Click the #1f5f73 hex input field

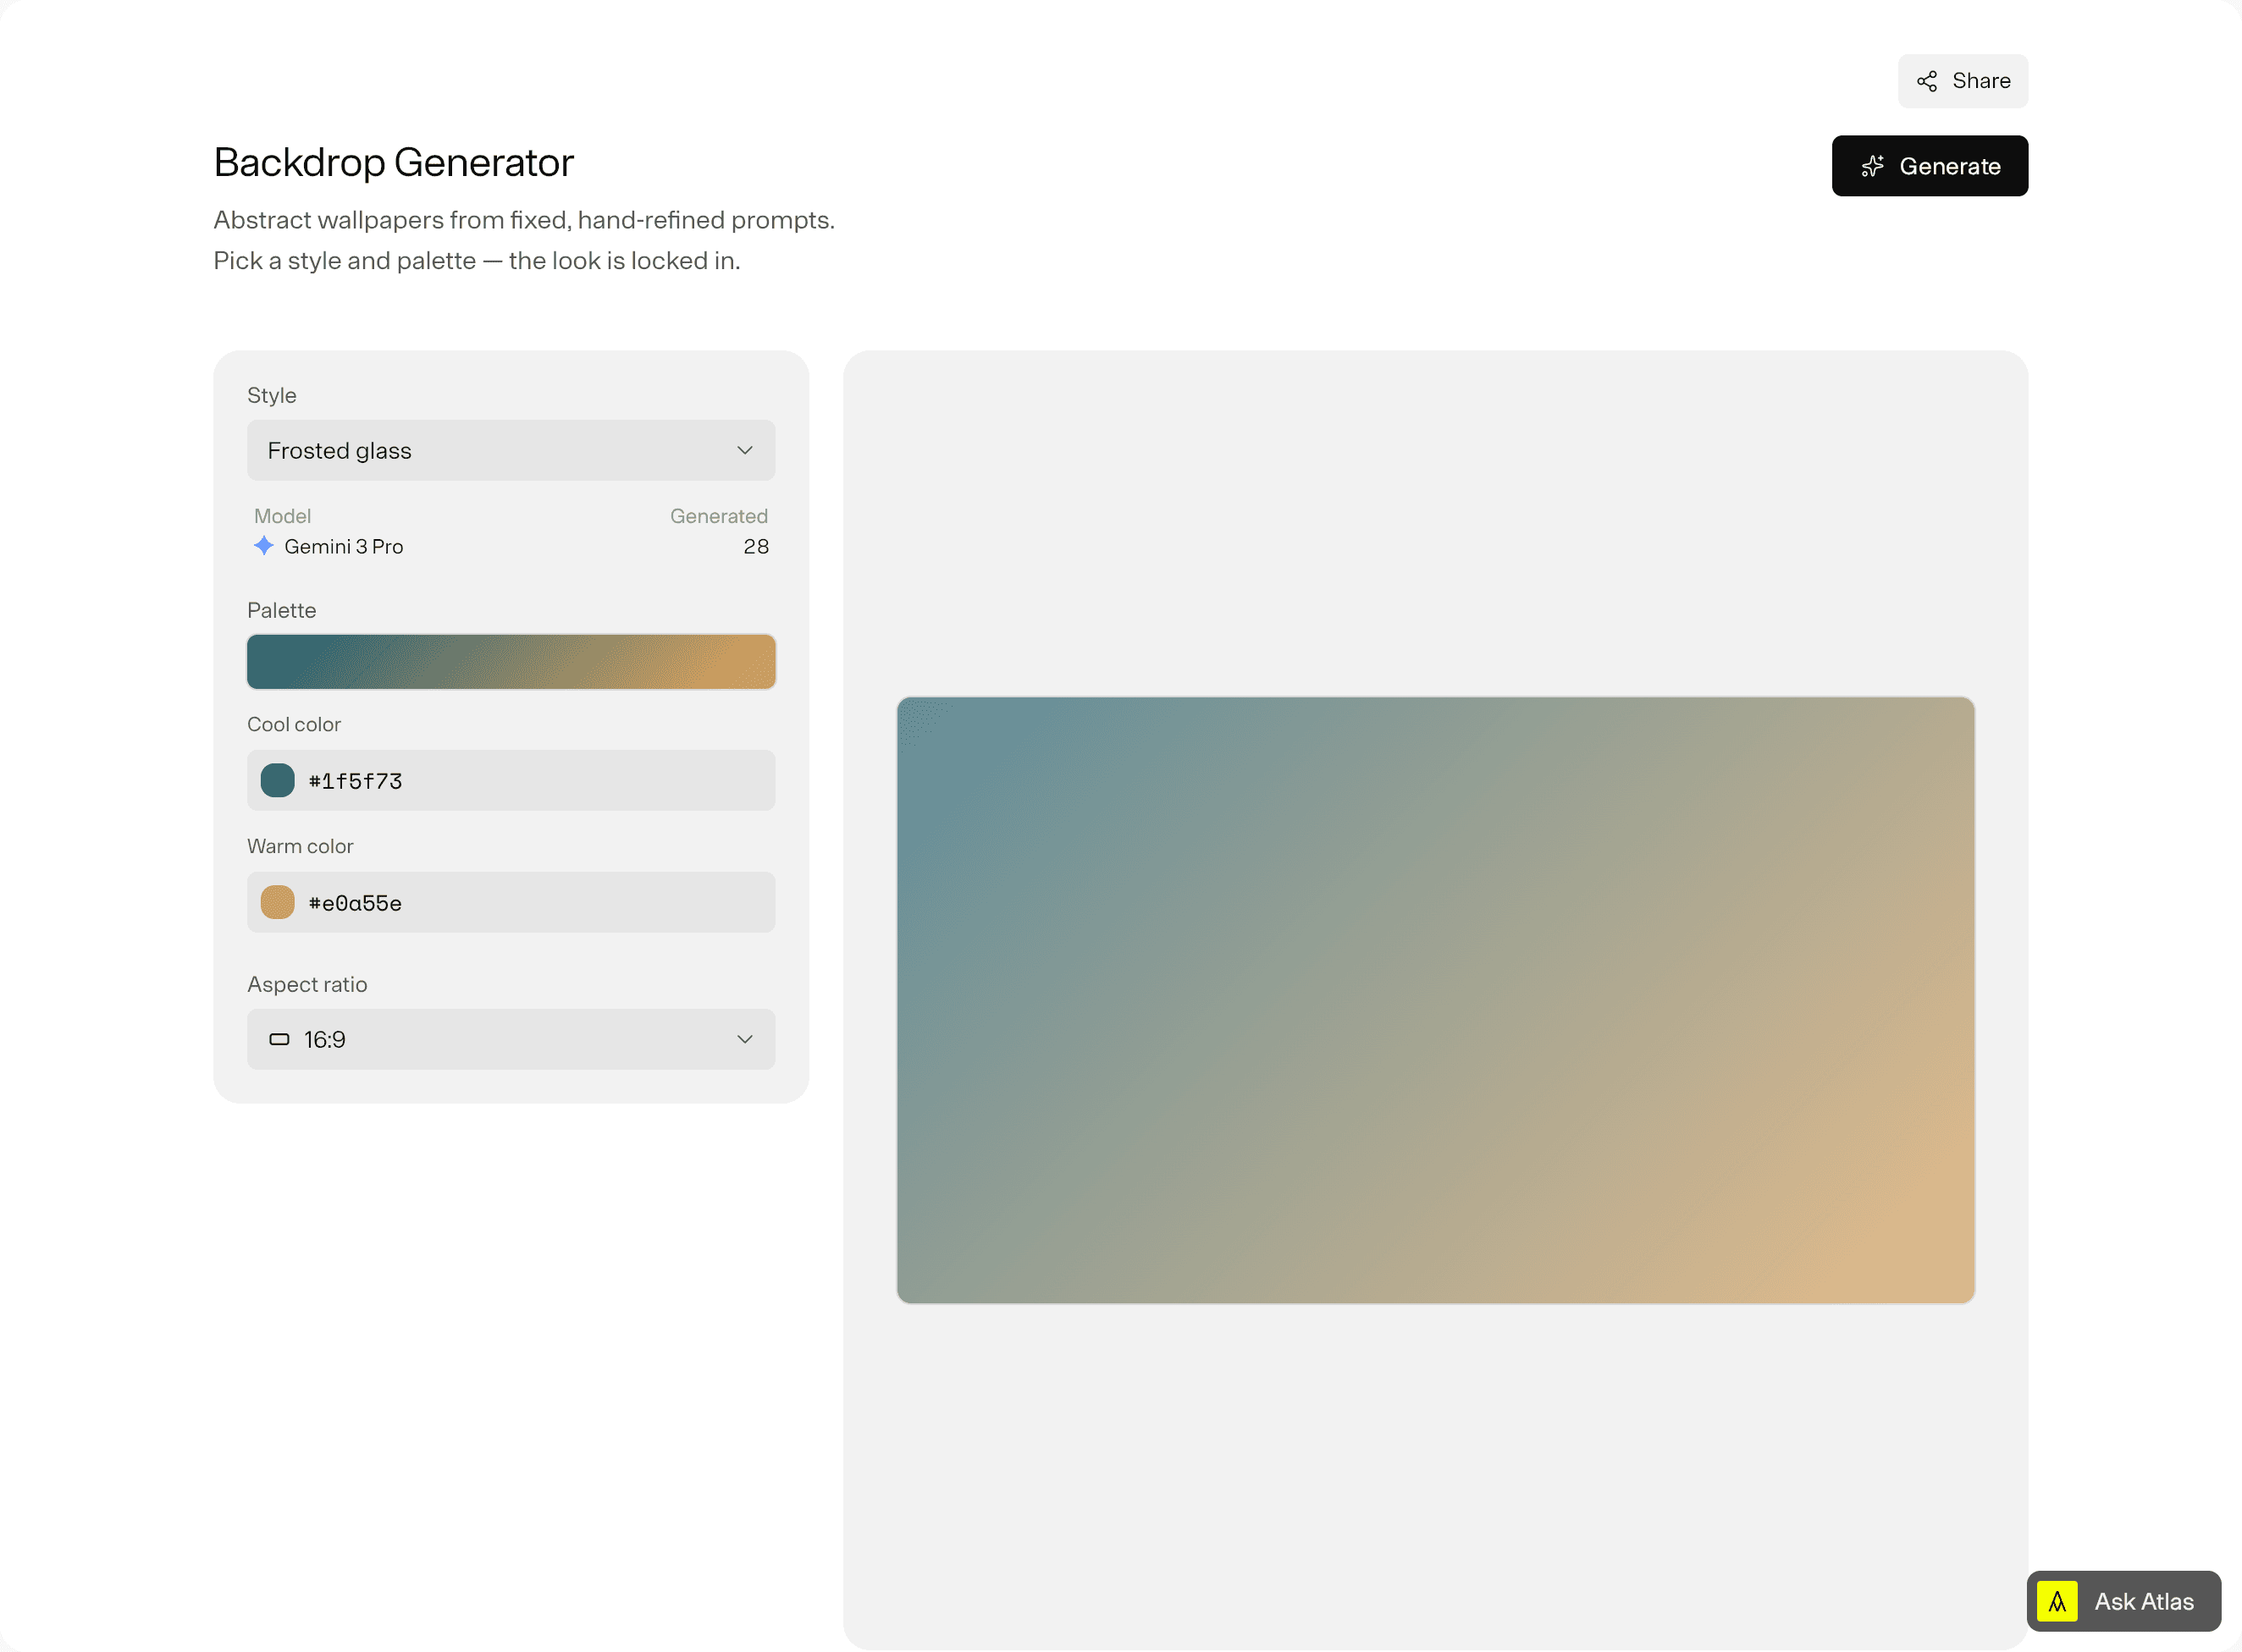point(511,781)
